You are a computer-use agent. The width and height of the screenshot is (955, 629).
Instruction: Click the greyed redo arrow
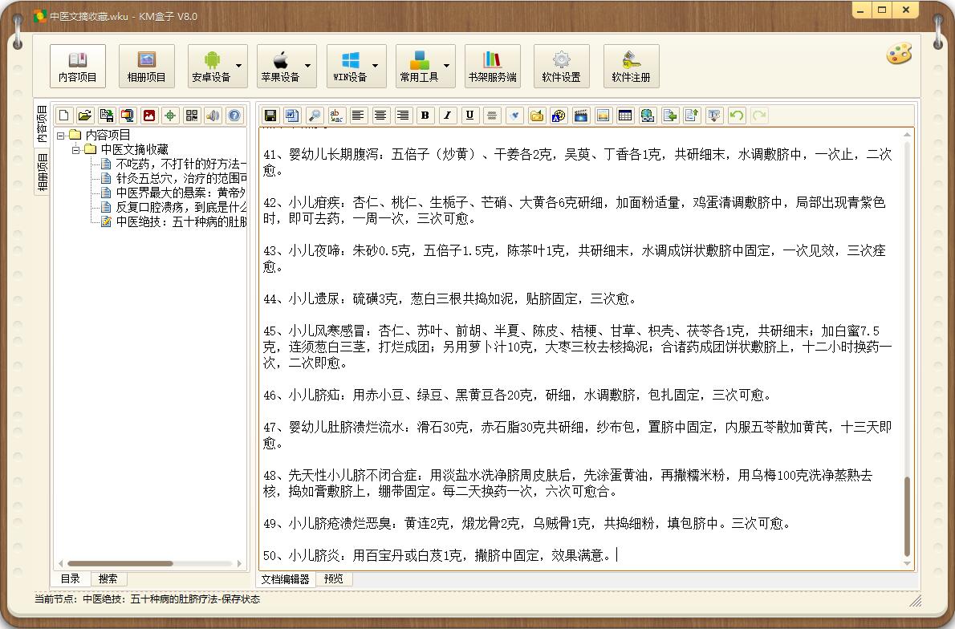coord(759,115)
